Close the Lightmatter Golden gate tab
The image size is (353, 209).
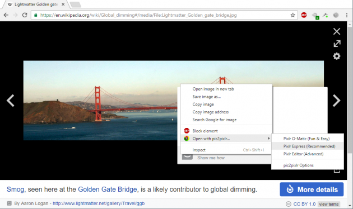pyautogui.click(x=63, y=4)
